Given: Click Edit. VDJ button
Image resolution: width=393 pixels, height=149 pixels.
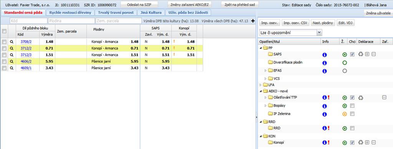Looking at the screenshot, I should pos(345,23).
